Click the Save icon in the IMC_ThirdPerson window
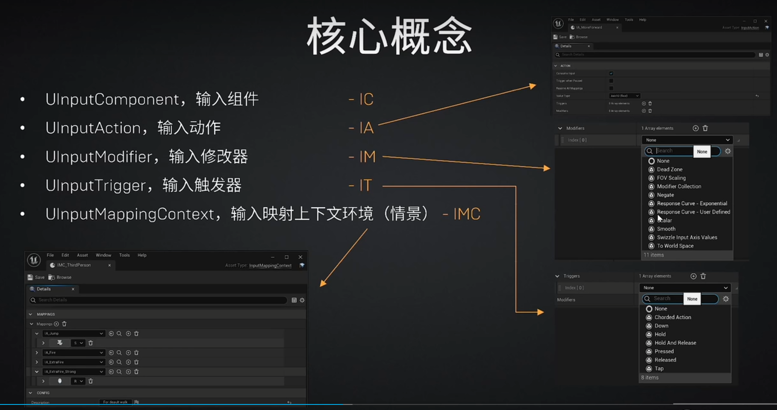The width and height of the screenshot is (777, 410). [30, 277]
